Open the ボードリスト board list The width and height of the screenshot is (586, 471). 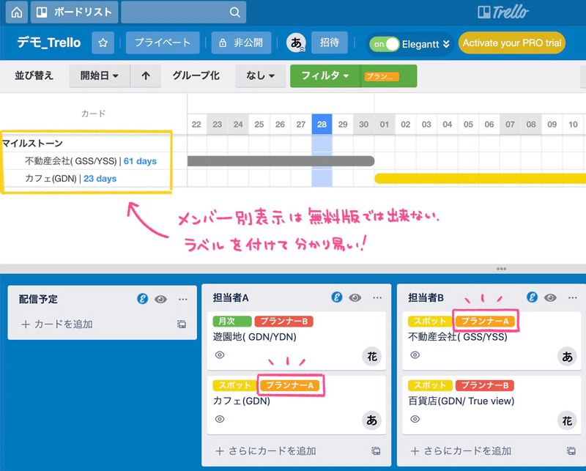tap(75, 12)
